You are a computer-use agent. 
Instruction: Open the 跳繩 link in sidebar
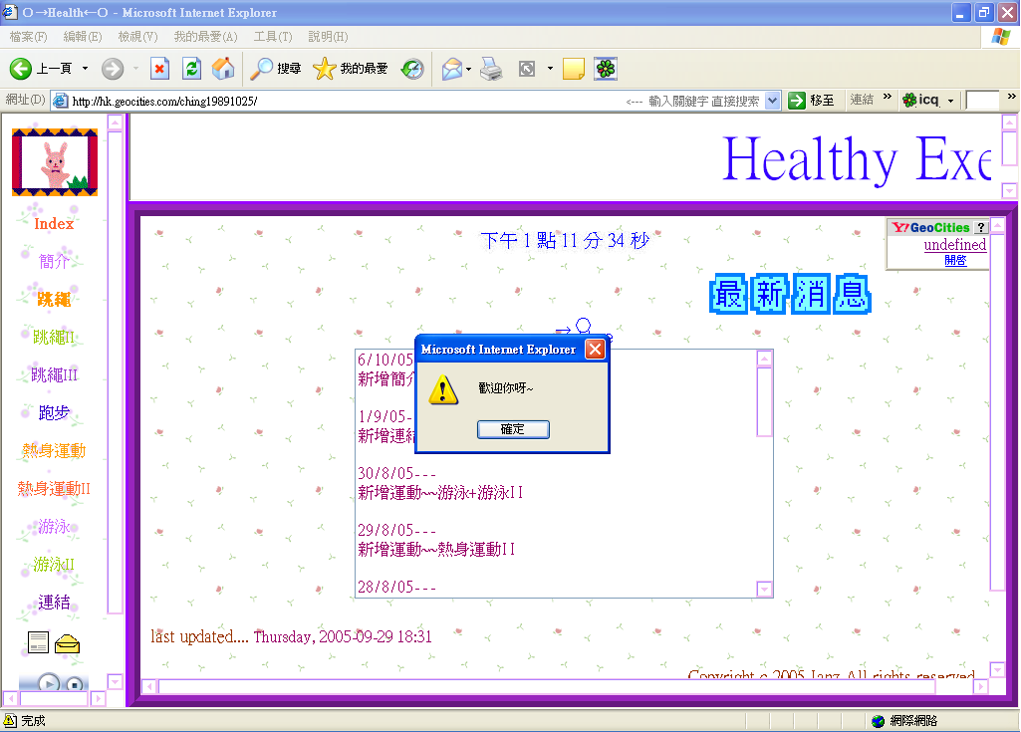pyautogui.click(x=54, y=299)
